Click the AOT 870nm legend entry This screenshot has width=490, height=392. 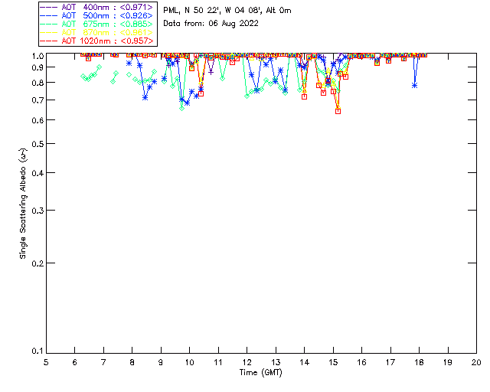tap(97, 32)
